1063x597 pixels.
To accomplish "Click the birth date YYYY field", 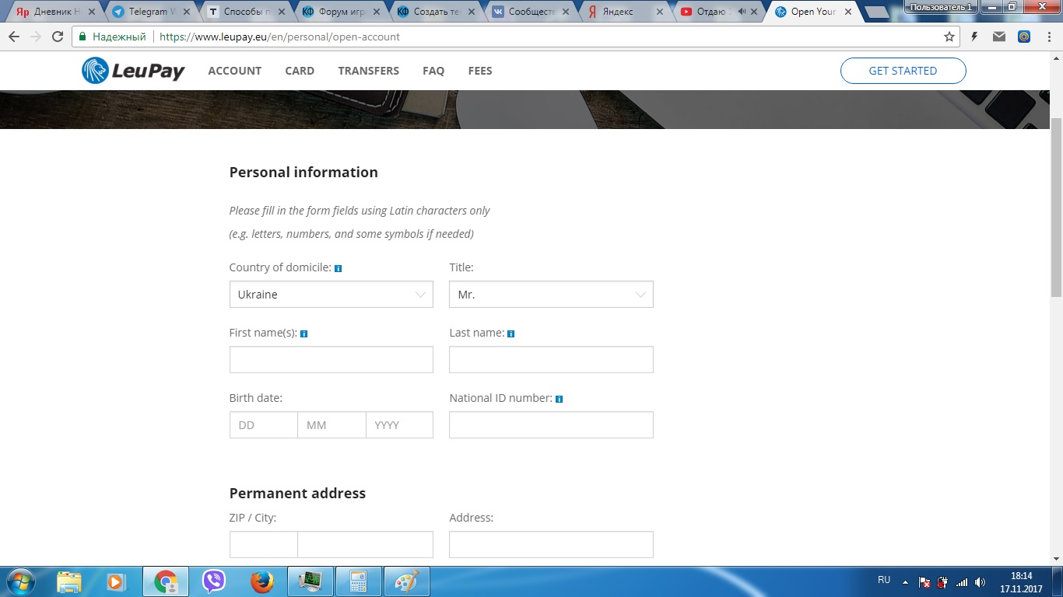I will pyautogui.click(x=399, y=425).
